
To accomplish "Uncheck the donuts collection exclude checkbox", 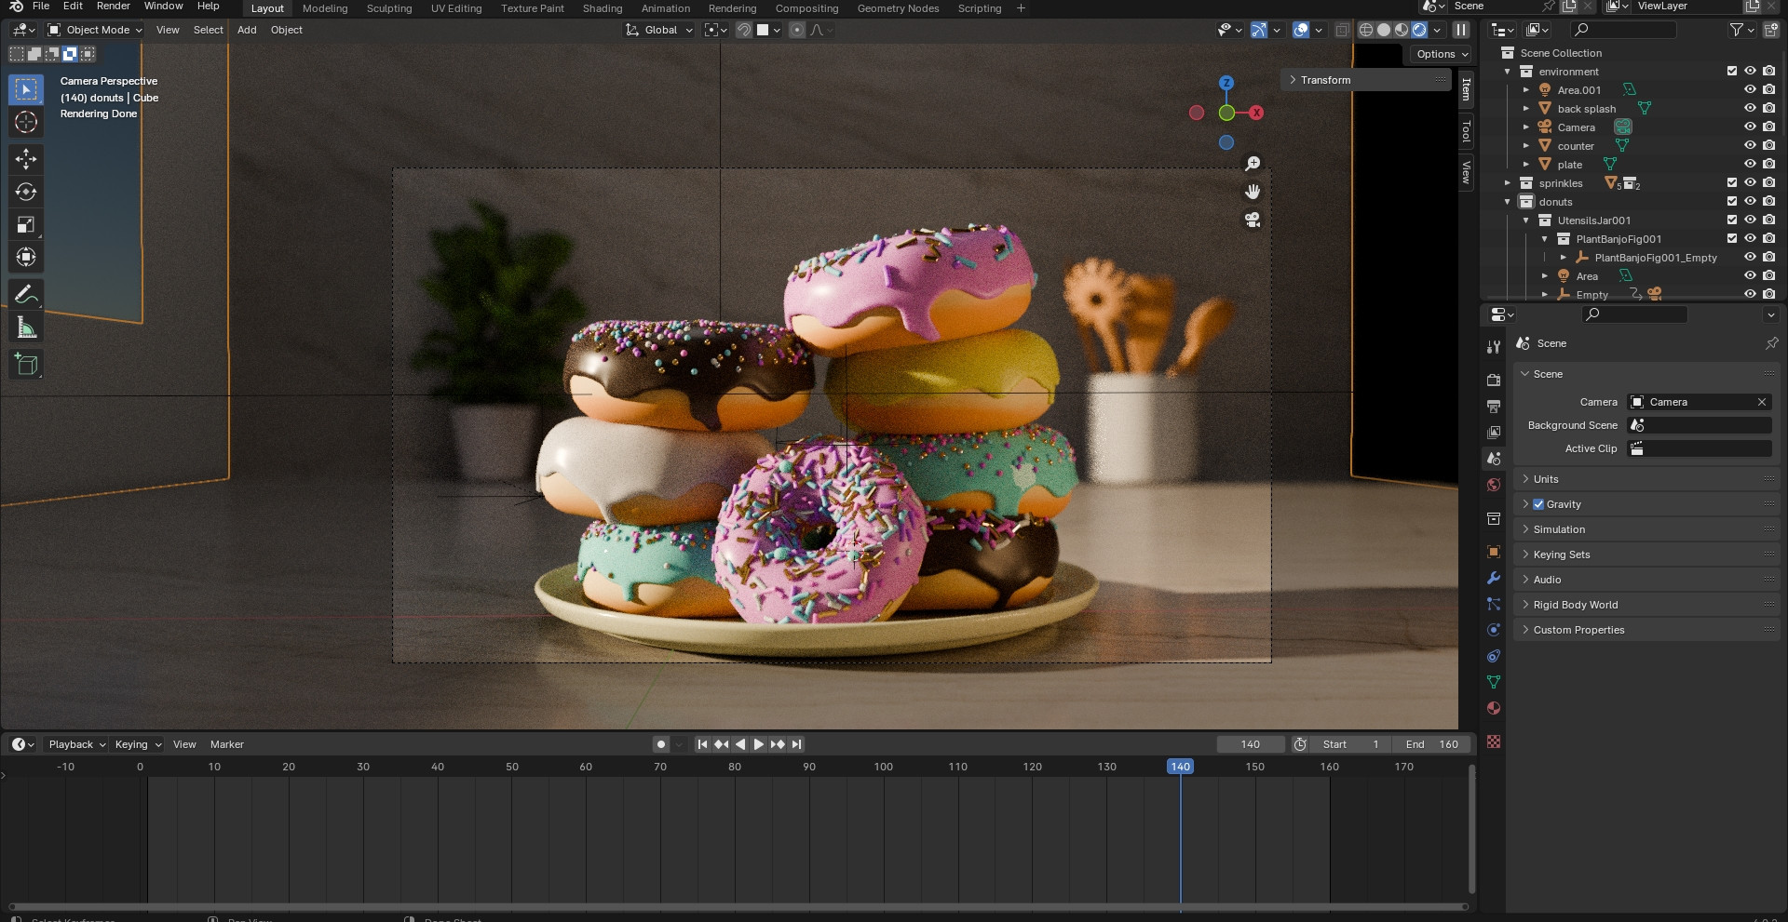I will 1732,201.
